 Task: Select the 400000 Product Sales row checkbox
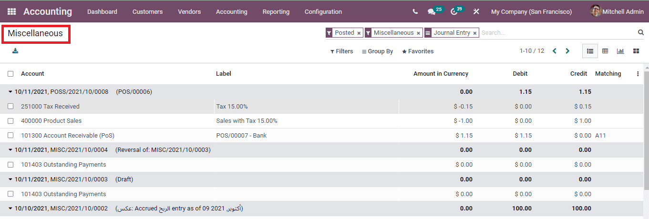click(x=10, y=121)
